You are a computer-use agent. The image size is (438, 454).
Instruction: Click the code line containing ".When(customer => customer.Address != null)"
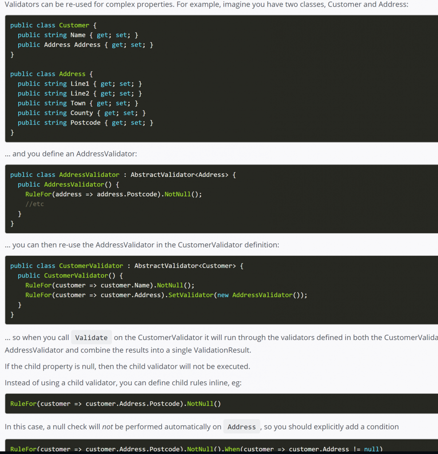(197, 449)
